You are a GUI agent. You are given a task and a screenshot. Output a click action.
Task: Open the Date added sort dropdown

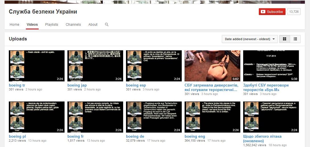(x=250, y=39)
